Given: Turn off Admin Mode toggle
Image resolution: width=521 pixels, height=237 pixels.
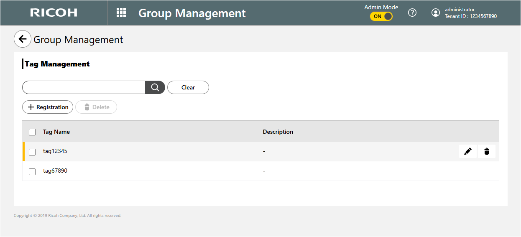Looking at the screenshot, I should coord(381,16).
